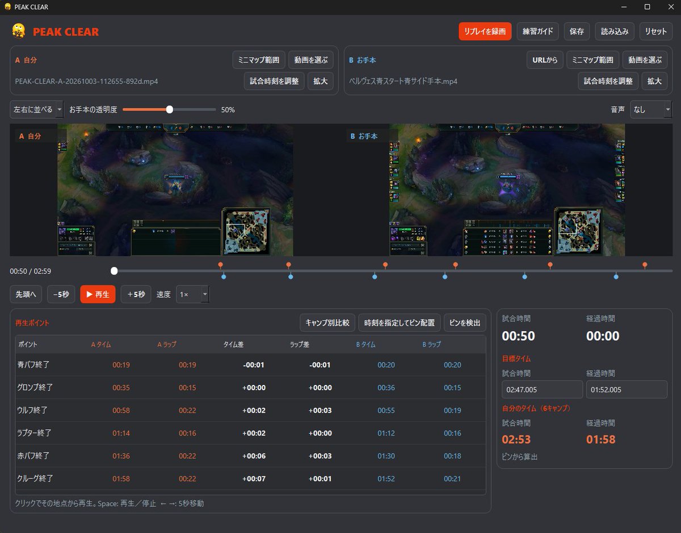Click the 読み込み load button

[615, 31]
